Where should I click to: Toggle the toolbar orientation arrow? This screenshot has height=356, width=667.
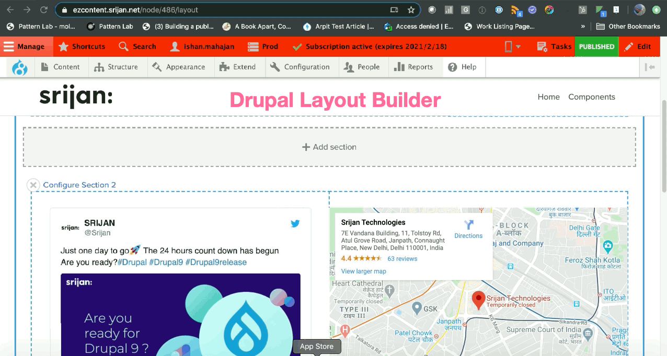pos(650,67)
